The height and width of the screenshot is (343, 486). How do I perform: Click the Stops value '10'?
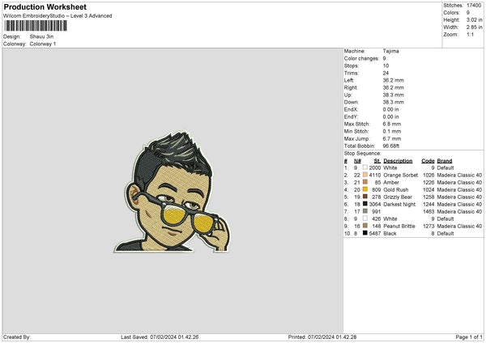[386, 66]
